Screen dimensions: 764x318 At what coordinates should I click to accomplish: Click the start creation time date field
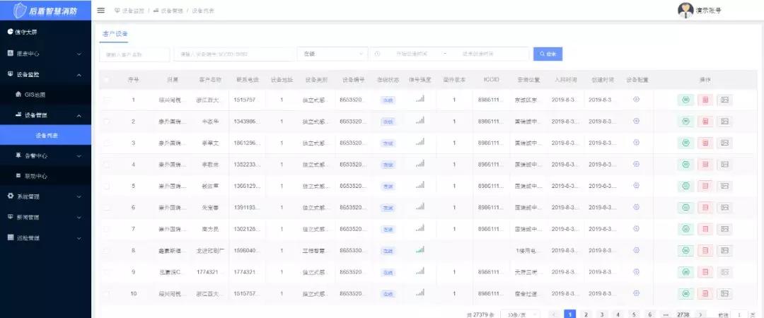pos(412,54)
